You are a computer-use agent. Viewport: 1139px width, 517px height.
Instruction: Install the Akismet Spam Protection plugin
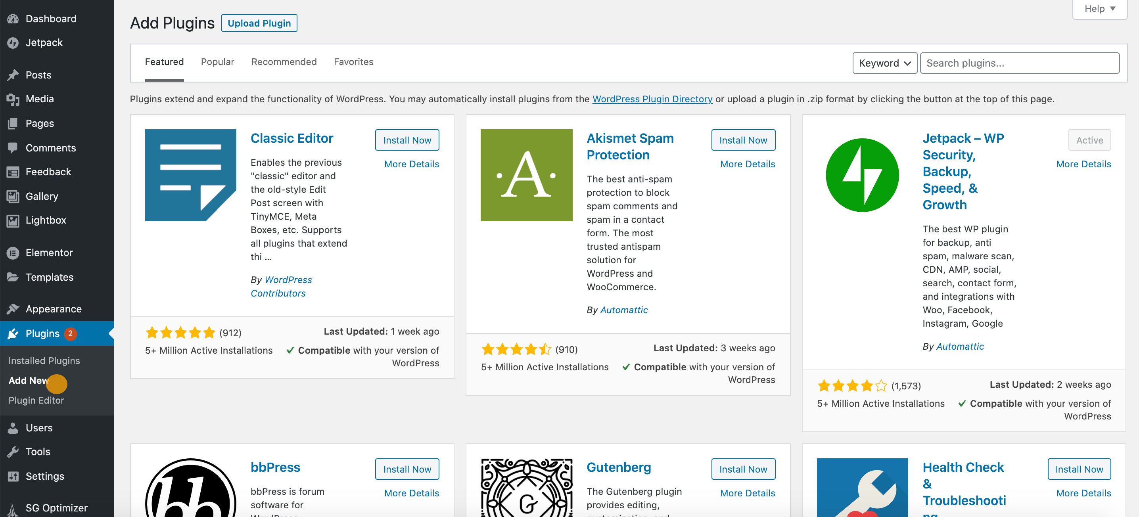pyautogui.click(x=743, y=140)
